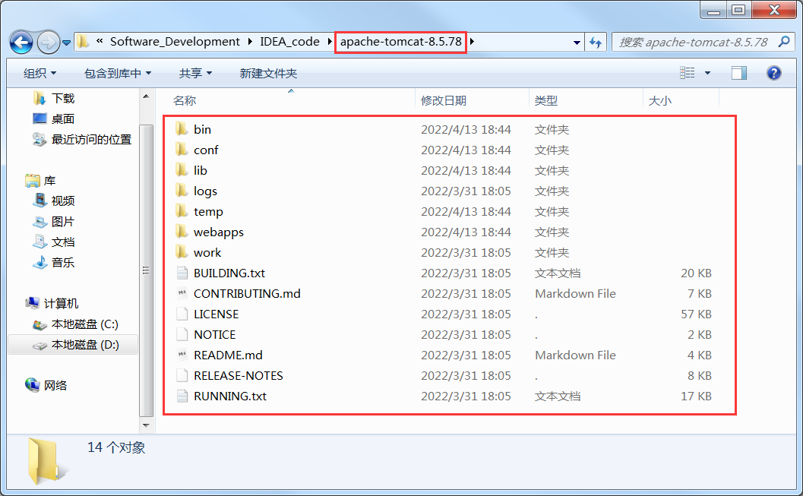Select the webapps folder name
Viewport: 803px width, 496px height.
coord(219,232)
